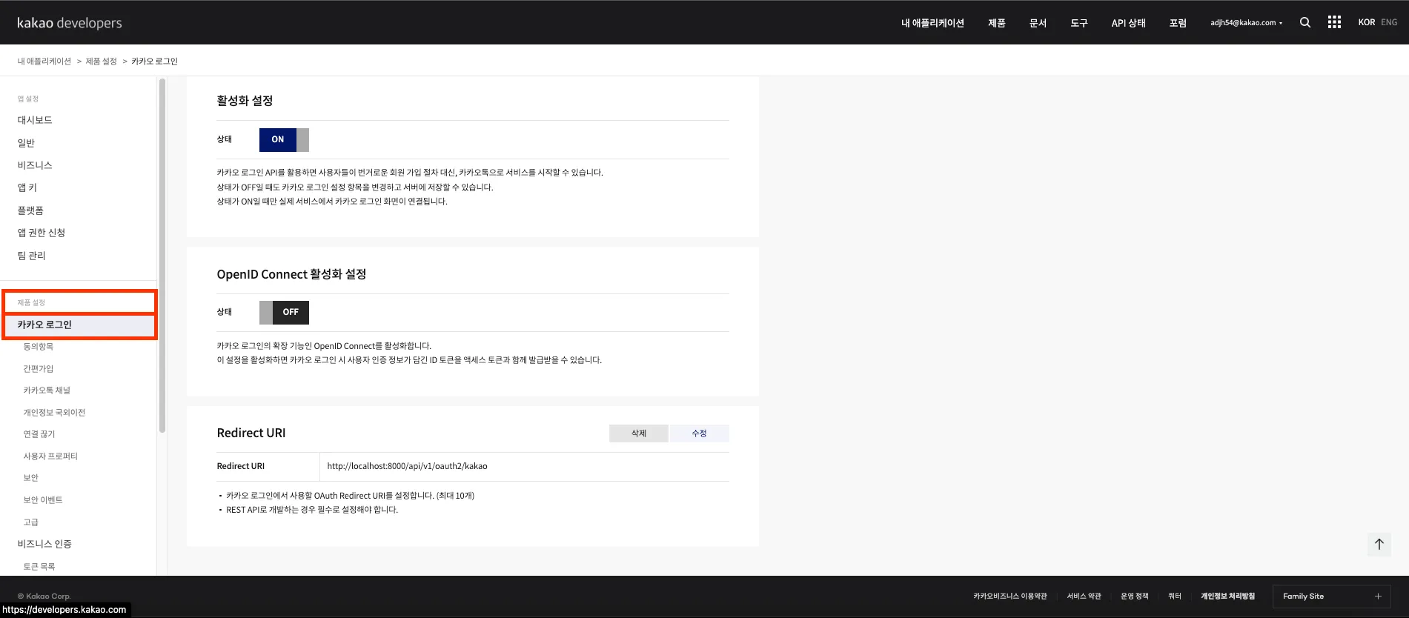Screen dimensions: 1409x618
Task: Open 간편가입 sidebar submenu
Action: 39,369
